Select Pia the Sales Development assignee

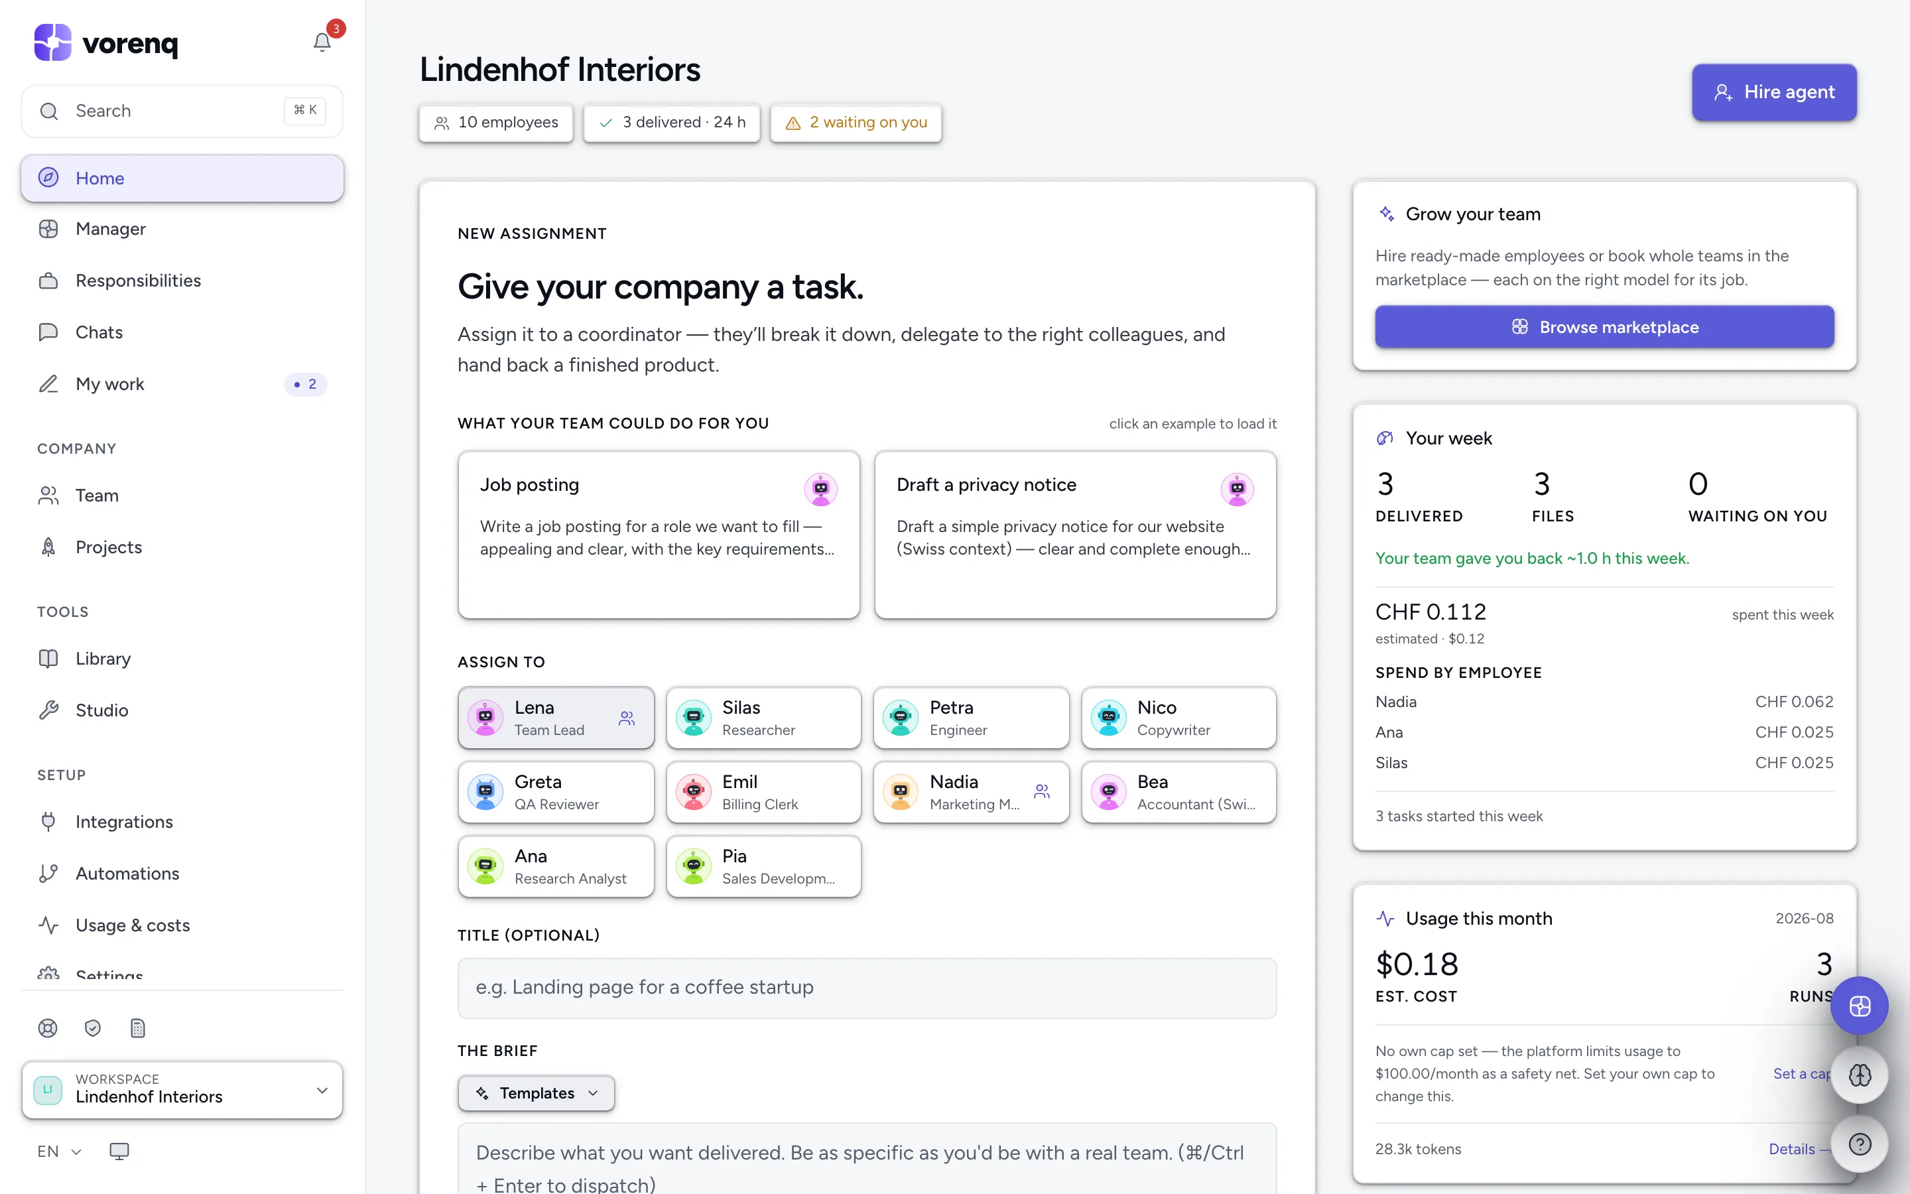(763, 866)
